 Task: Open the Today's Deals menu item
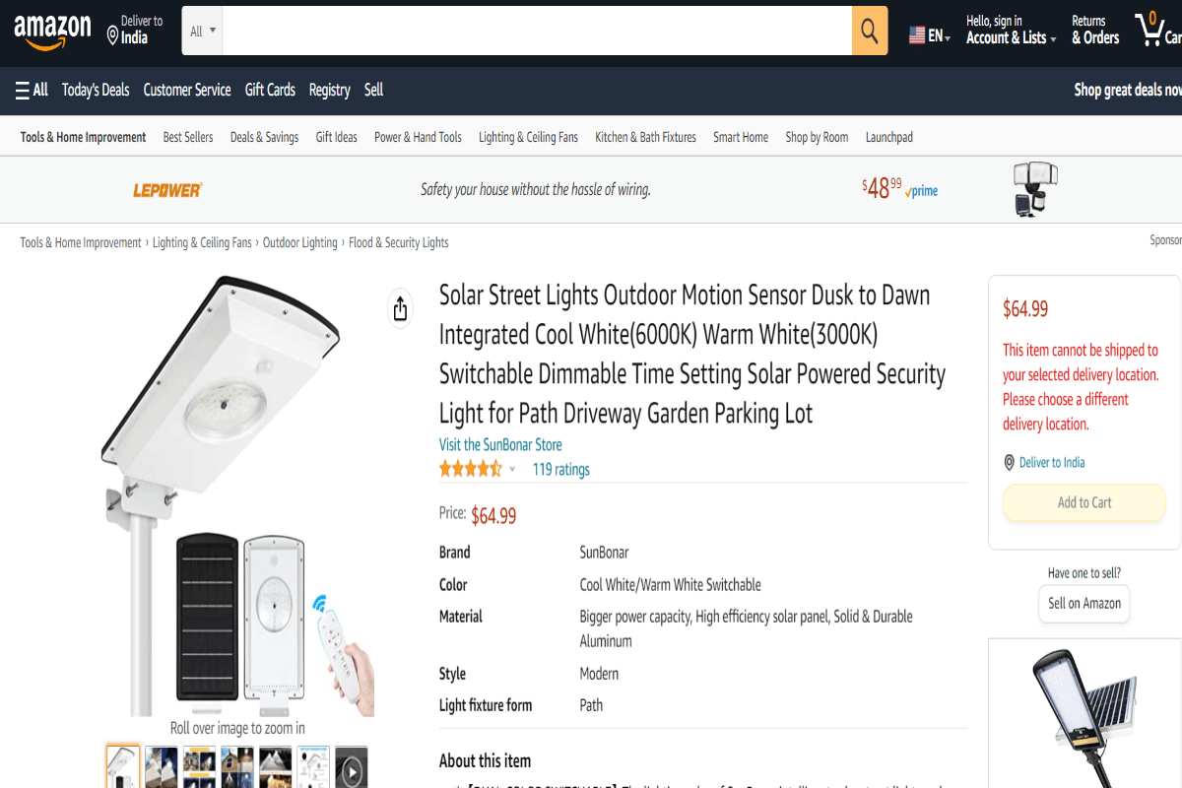coord(95,90)
